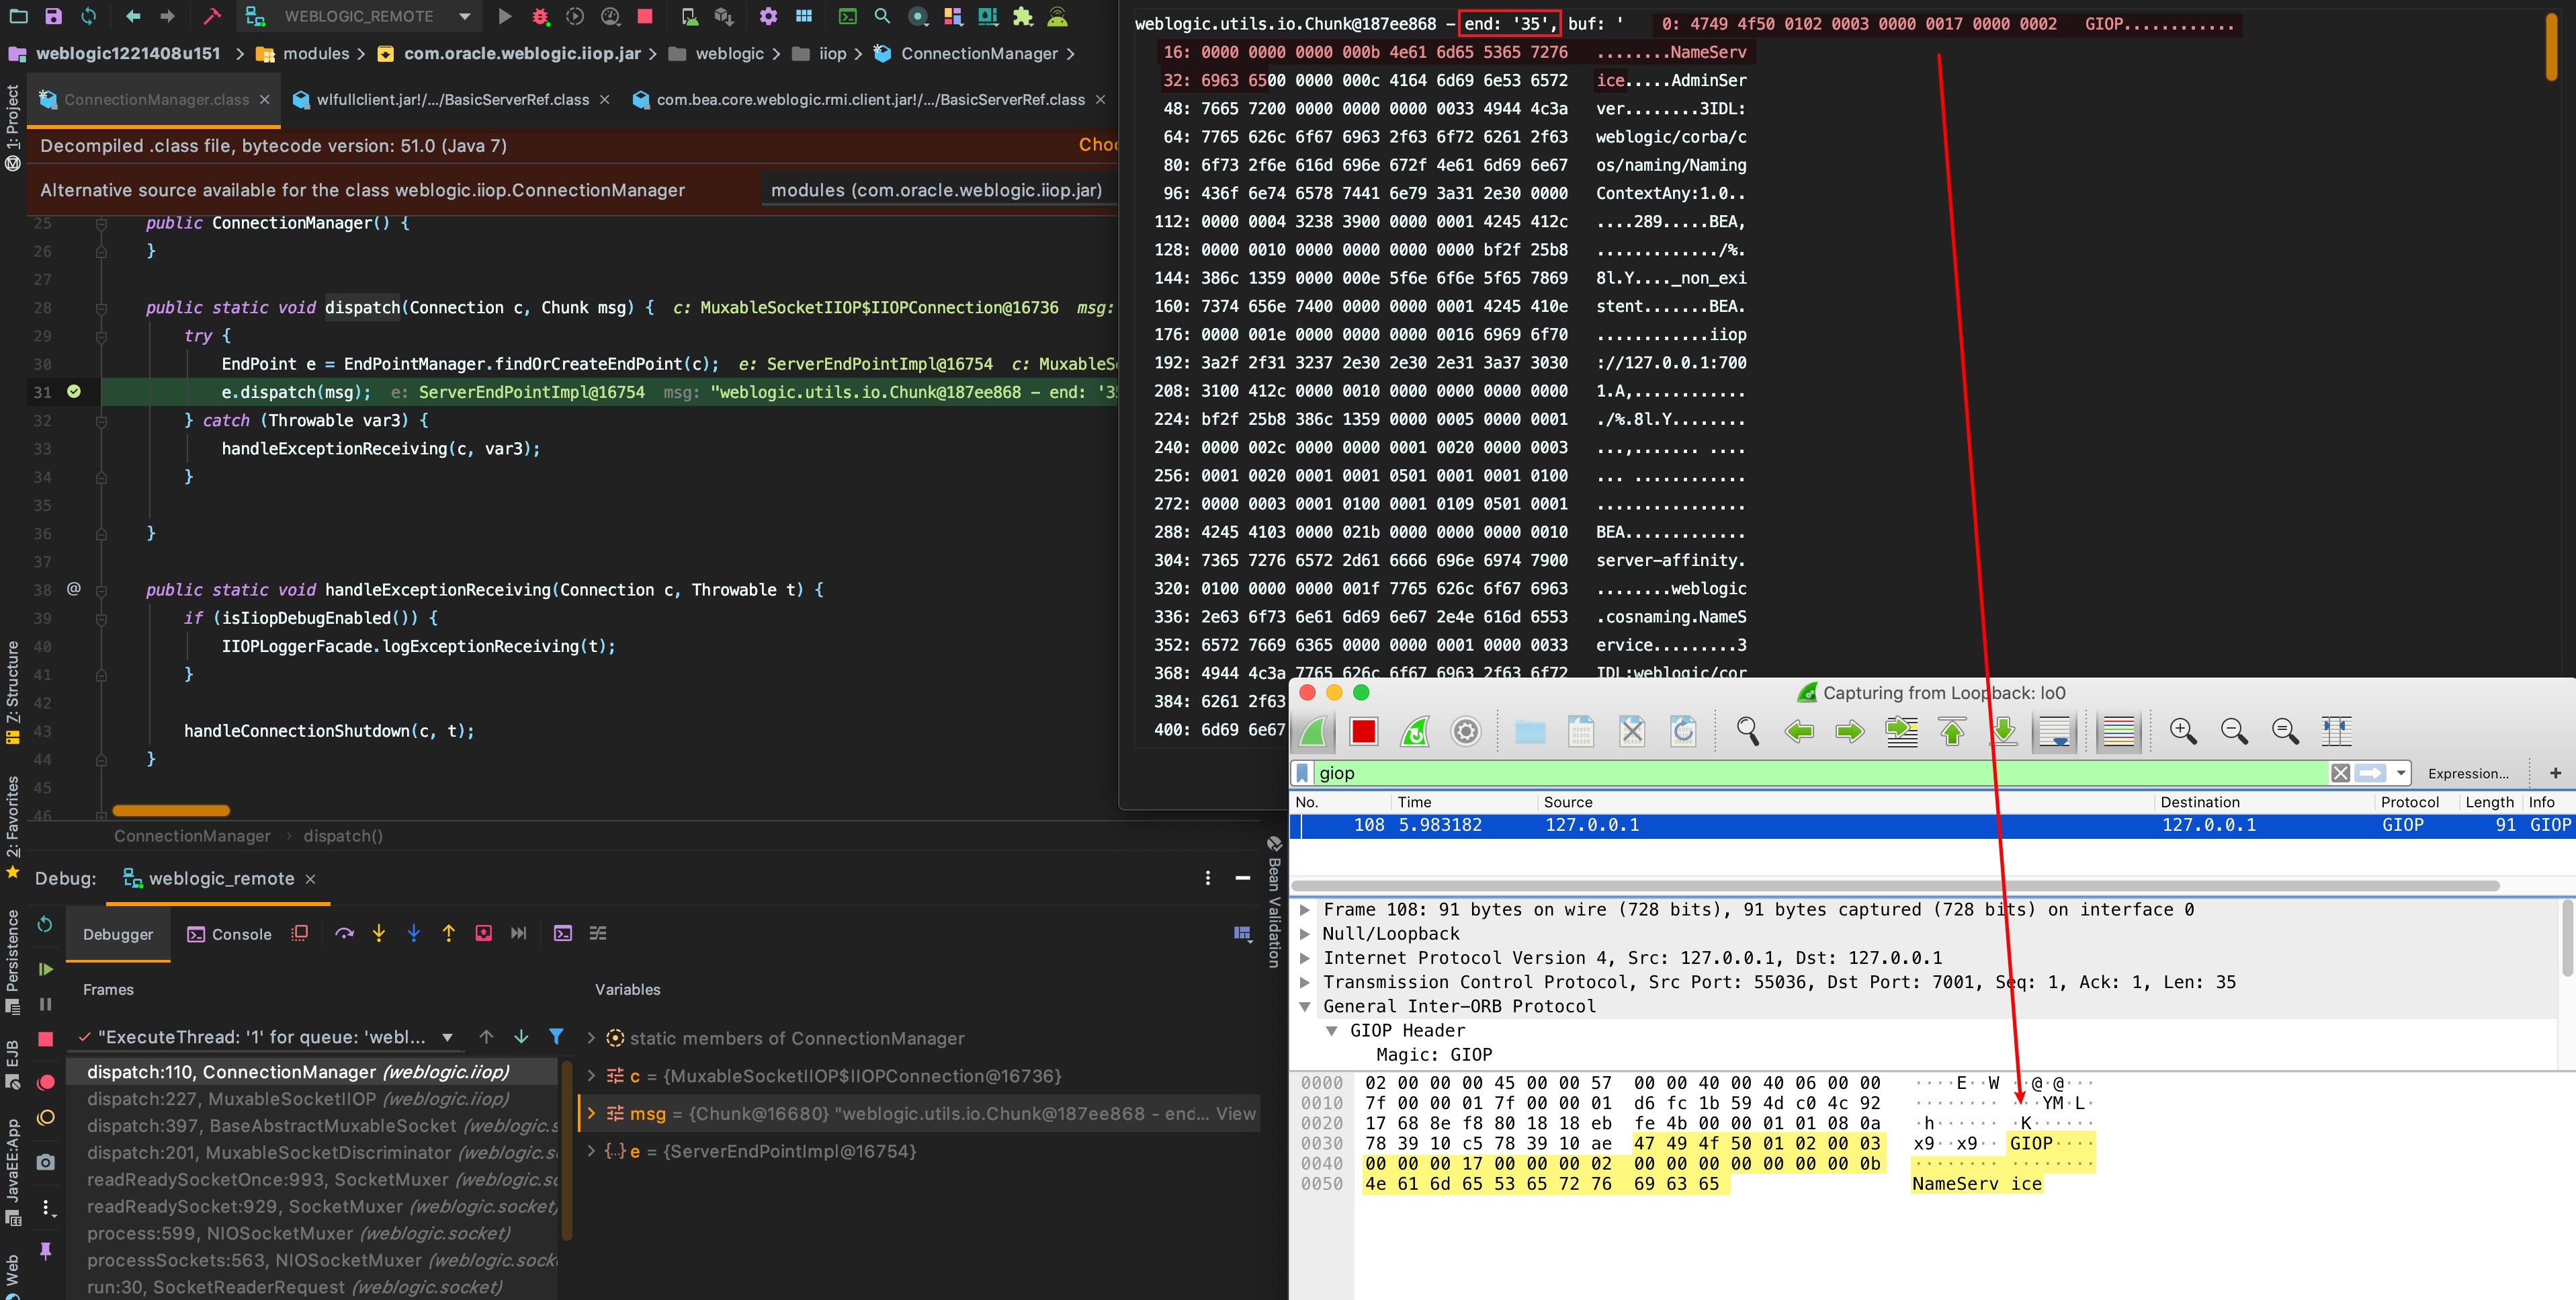Expand static members of ConnectionManager
Screen dimensions: 2576x1300
[x=590, y=1038]
